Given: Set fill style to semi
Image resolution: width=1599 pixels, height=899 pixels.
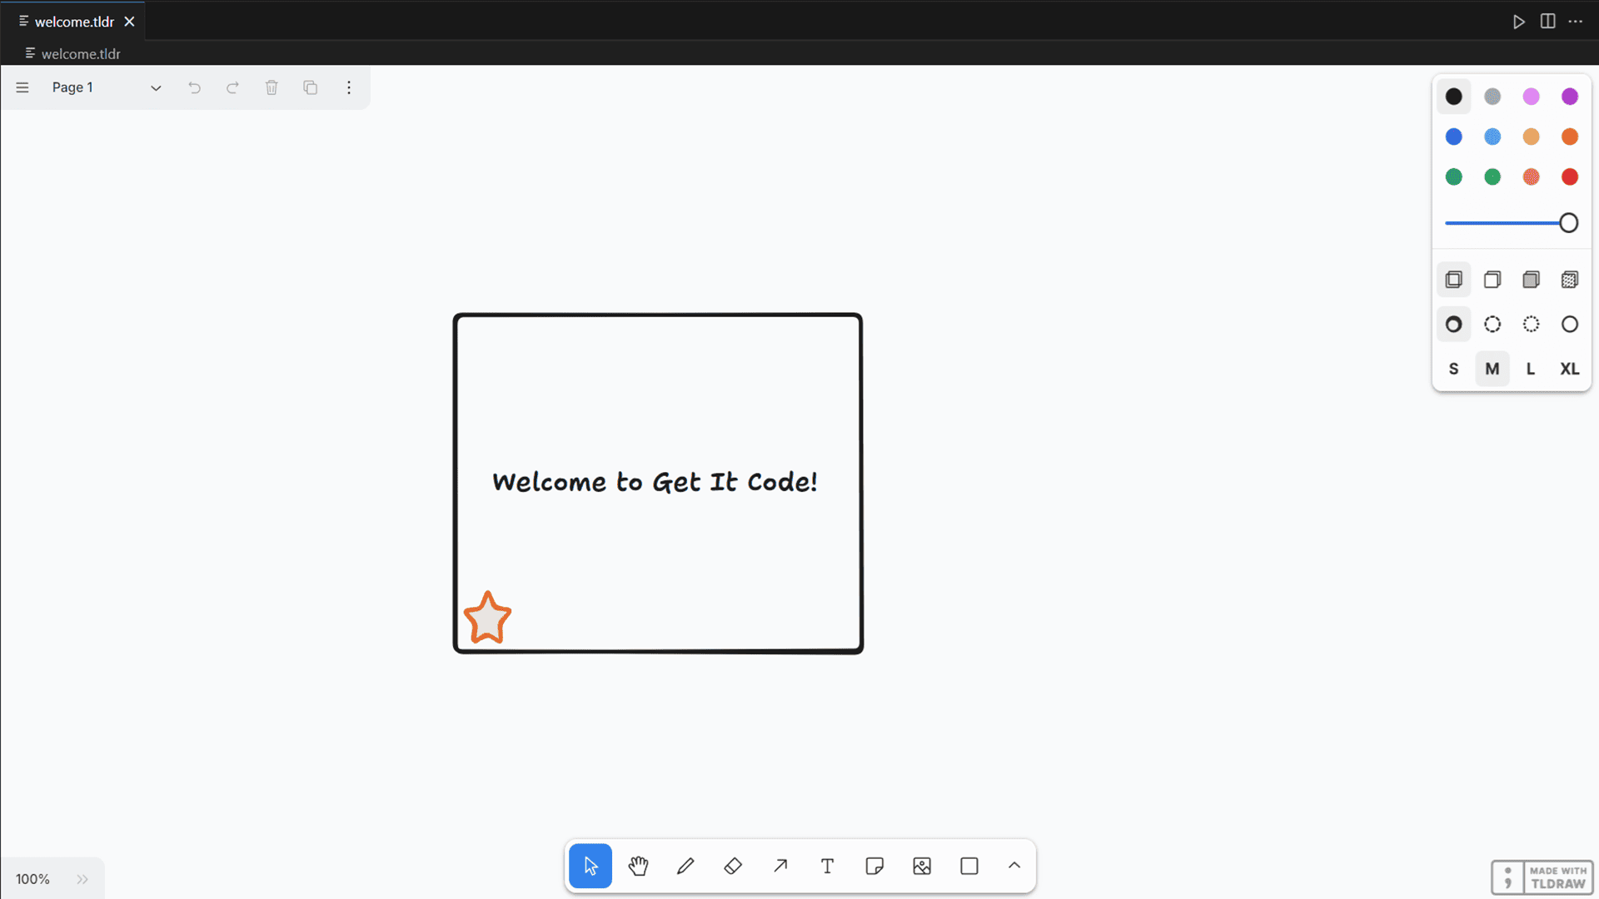Looking at the screenshot, I should click(x=1492, y=280).
